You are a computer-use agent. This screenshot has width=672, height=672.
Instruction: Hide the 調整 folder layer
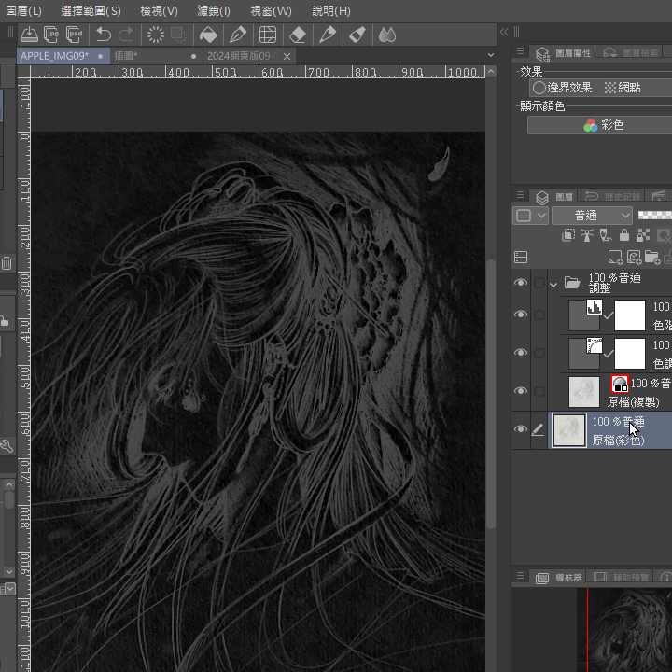point(521,283)
